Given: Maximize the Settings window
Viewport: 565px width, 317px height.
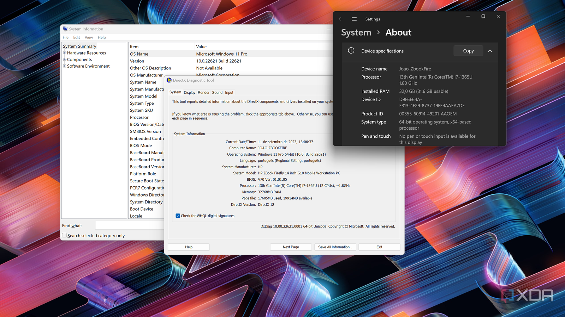Looking at the screenshot, I should click(x=483, y=16).
